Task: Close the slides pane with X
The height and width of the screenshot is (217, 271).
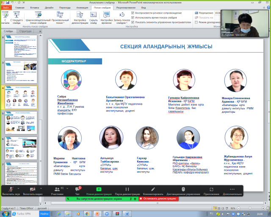Action: click(x=40, y=31)
